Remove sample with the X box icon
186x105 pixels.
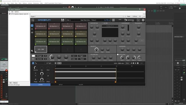click(x=138, y=63)
